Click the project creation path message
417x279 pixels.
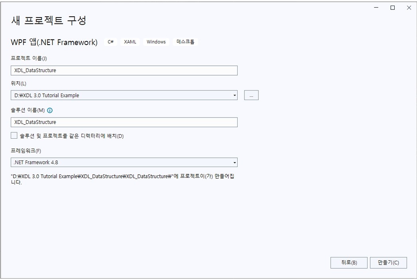click(x=123, y=179)
